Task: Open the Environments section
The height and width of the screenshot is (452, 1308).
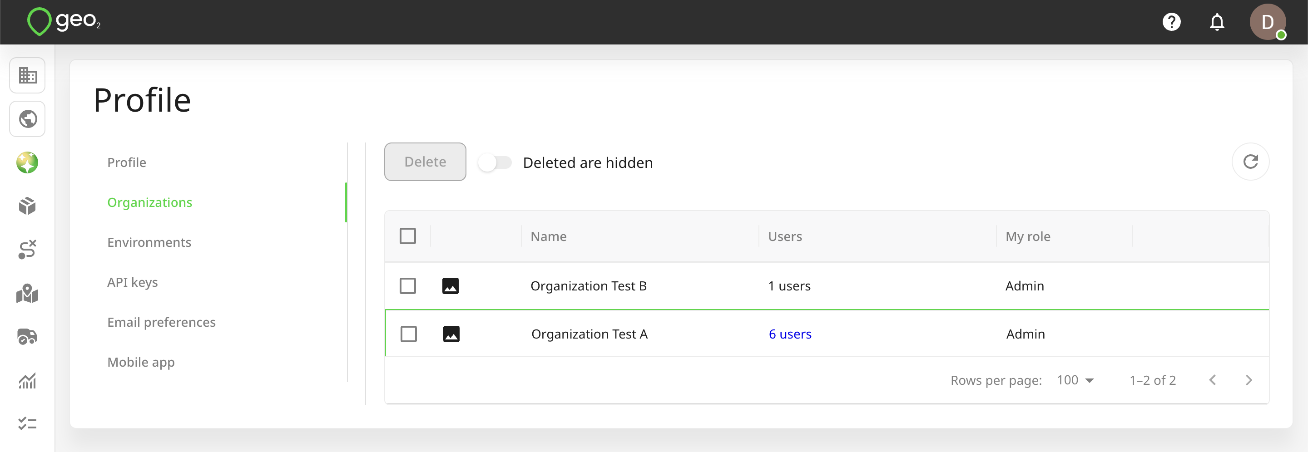Action: click(x=149, y=242)
